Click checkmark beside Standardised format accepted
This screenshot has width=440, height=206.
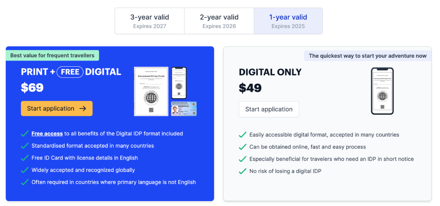[x=25, y=146]
